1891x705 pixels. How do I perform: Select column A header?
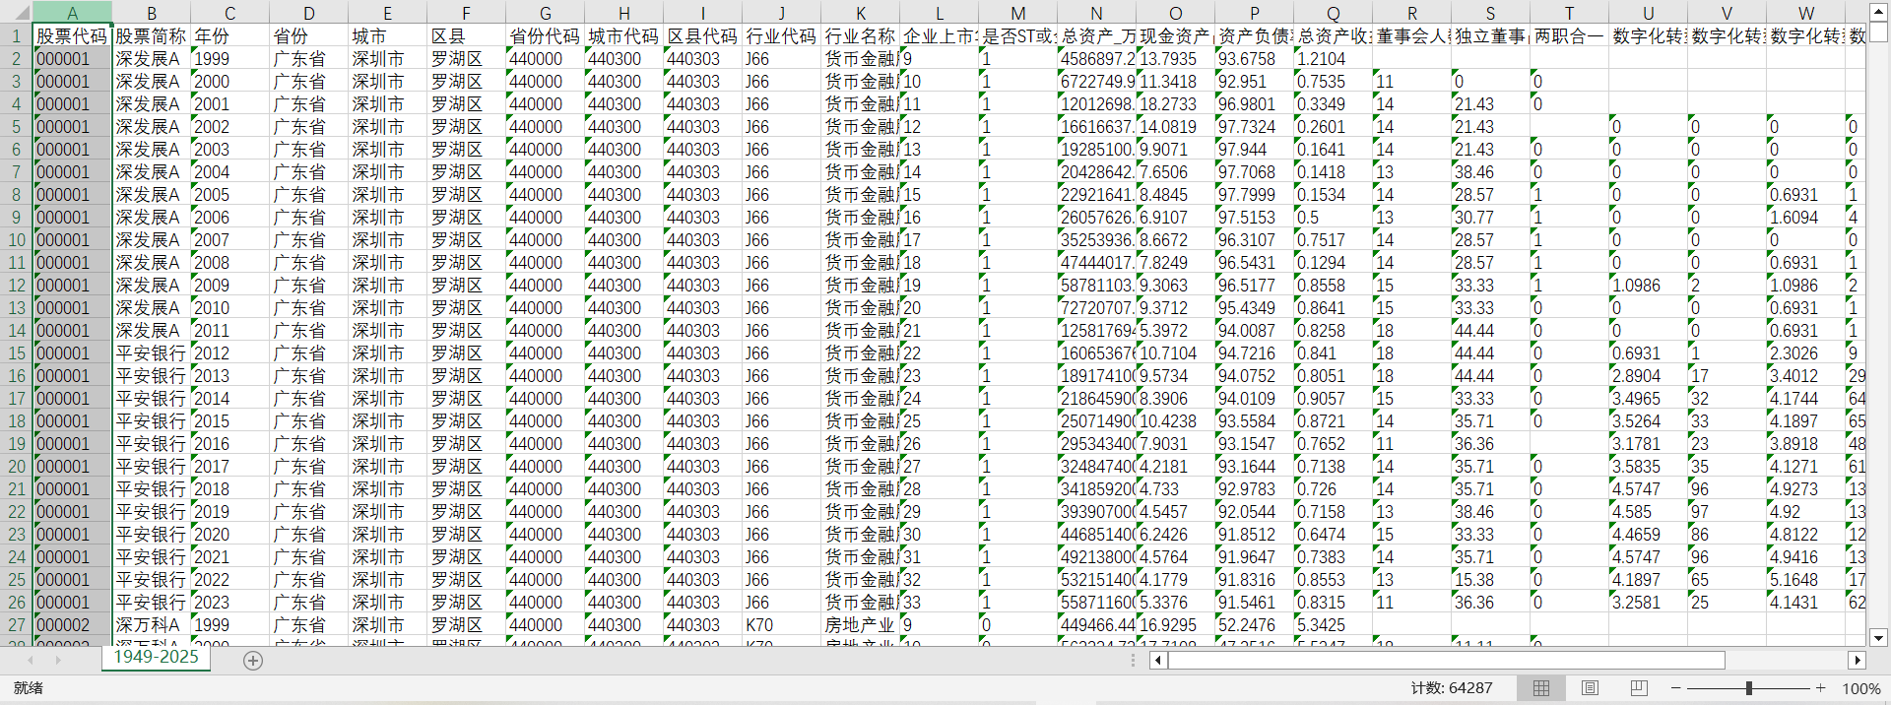point(72,13)
